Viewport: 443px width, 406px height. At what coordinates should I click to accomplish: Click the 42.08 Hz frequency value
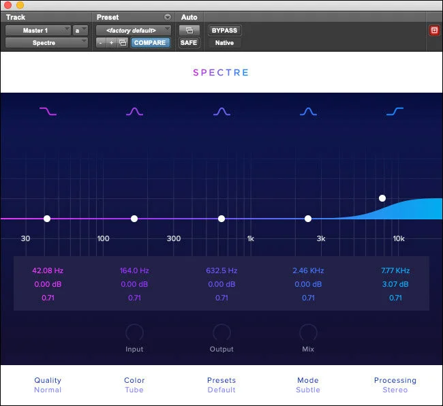[x=48, y=270]
